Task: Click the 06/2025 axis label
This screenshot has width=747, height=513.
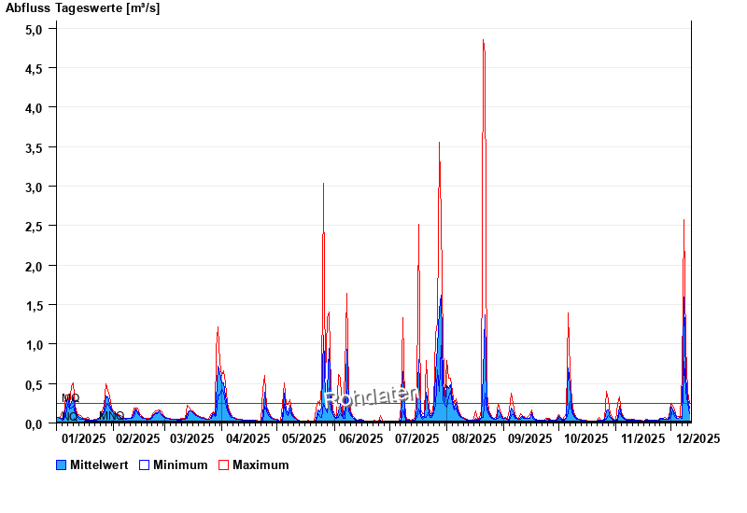Action: 360,438
